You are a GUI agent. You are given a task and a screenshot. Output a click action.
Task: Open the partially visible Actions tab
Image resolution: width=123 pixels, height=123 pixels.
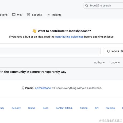(4, 15)
